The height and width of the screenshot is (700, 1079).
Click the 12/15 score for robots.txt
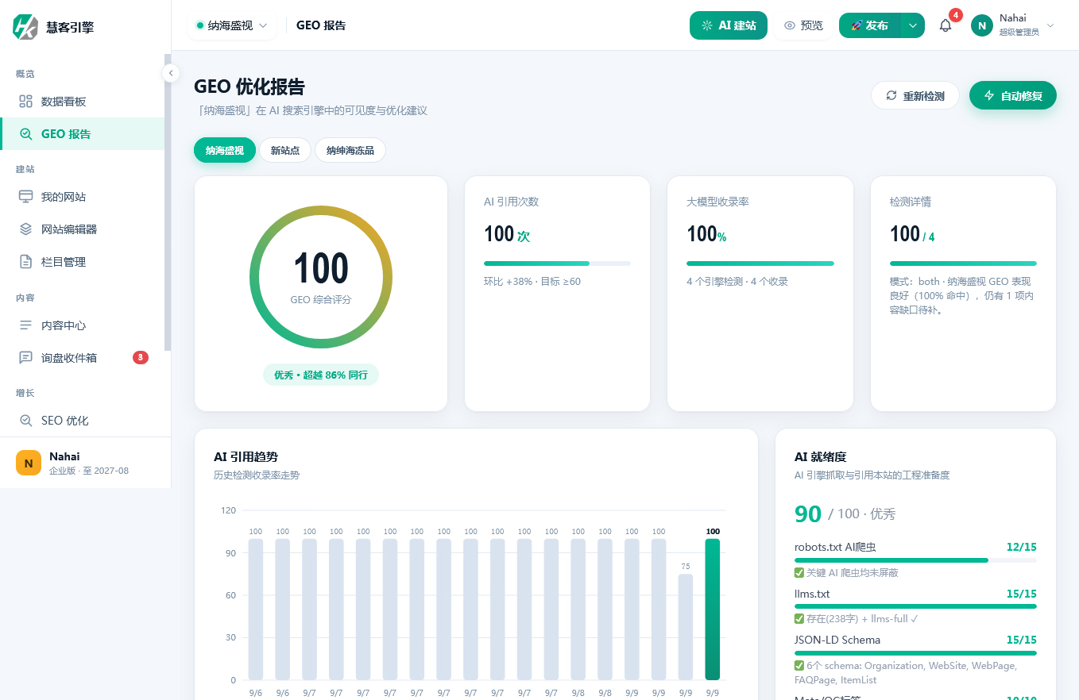pos(1021,547)
